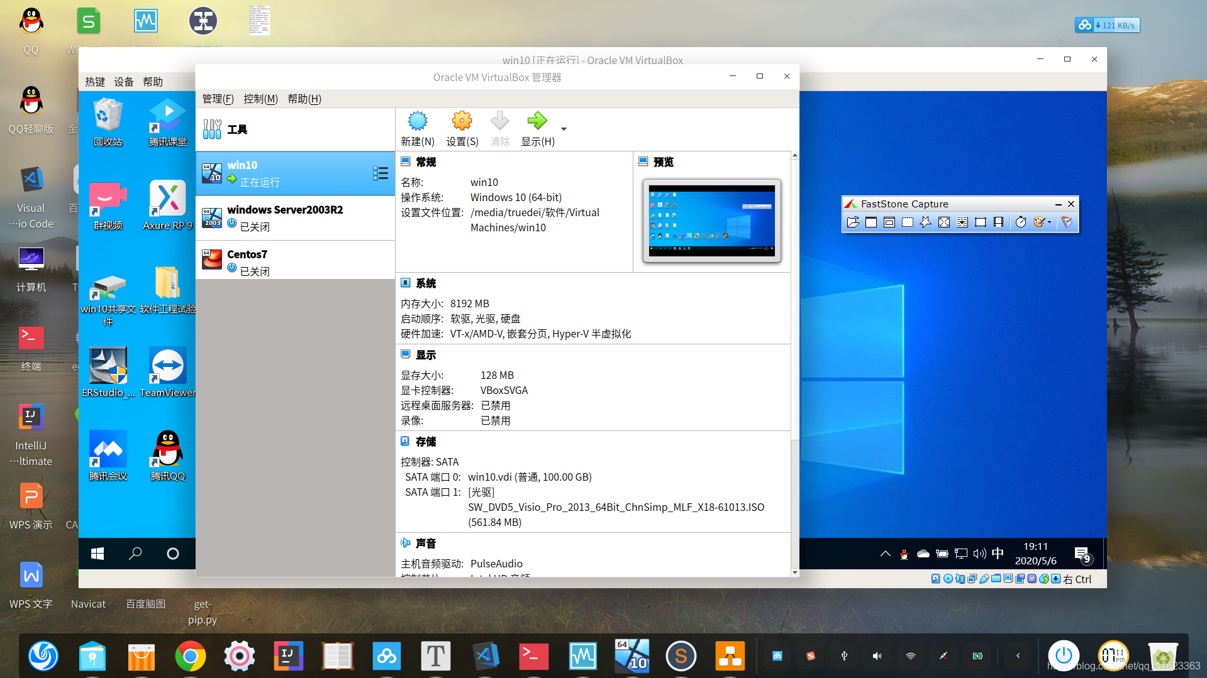
Task: Open the 管理(F) menu
Action: 218,99
